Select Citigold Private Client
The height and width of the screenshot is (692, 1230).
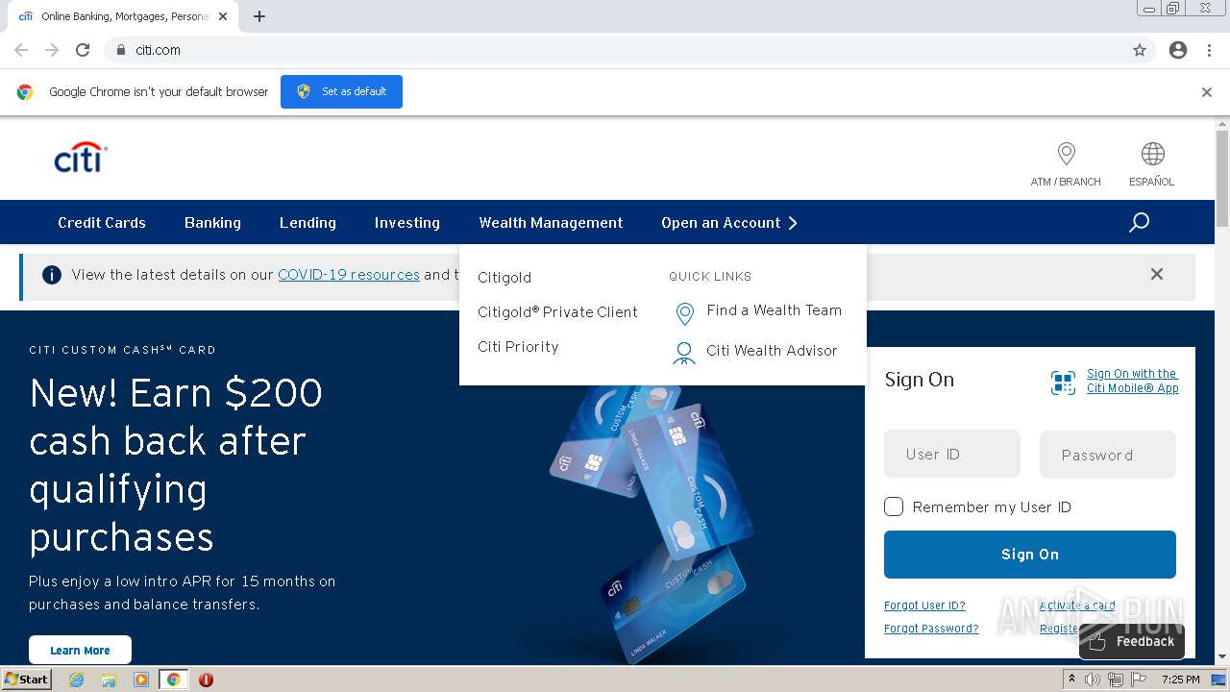pos(557,312)
